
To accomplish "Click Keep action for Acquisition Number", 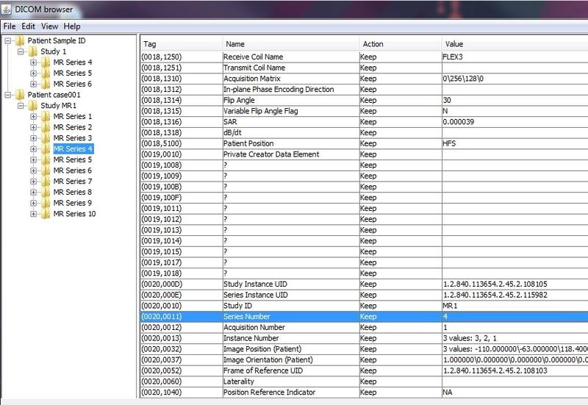I will click(x=400, y=328).
